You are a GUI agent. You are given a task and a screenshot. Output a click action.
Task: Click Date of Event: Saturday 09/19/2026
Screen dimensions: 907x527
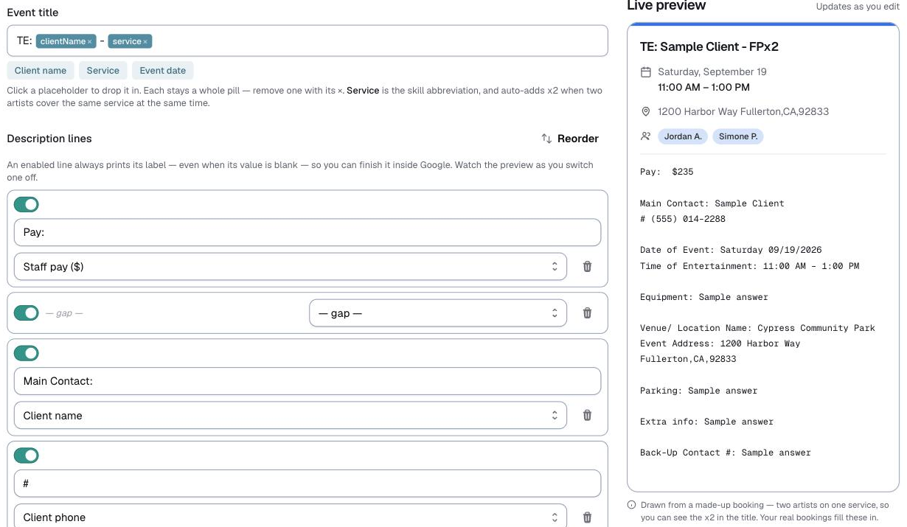(731, 250)
